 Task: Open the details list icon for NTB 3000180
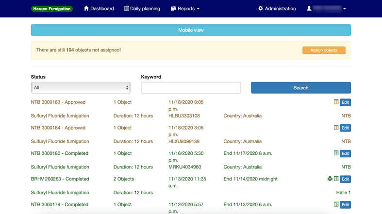(336, 153)
